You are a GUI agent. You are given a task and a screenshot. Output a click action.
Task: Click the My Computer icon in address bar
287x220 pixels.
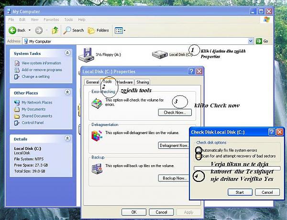26,41
